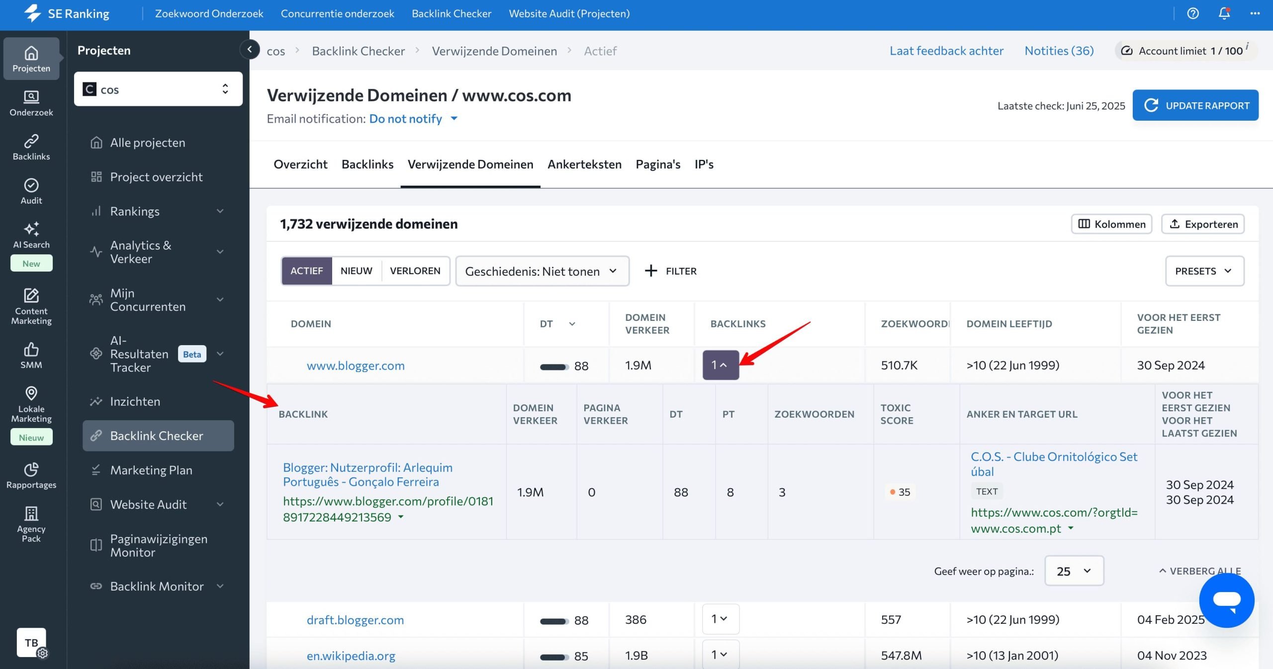Switch to the Overzicht tab
The width and height of the screenshot is (1273, 669).
pos(300,164)
